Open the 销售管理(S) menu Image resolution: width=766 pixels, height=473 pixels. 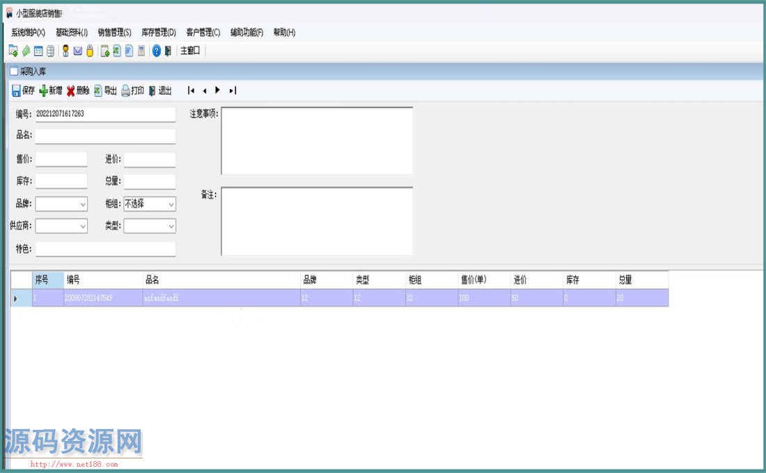(x=114, y=32)
